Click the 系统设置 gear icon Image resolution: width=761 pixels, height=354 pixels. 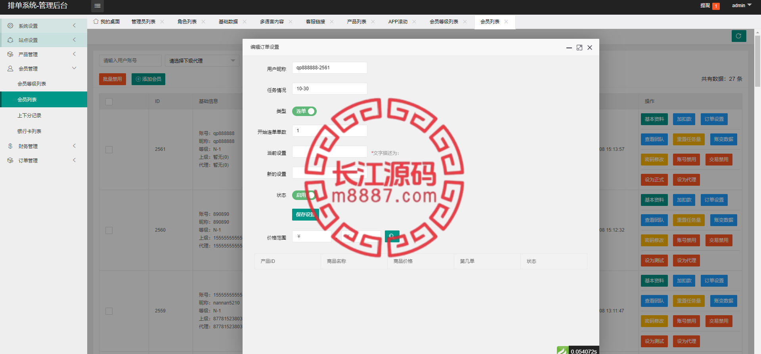[x=10, y=26]
